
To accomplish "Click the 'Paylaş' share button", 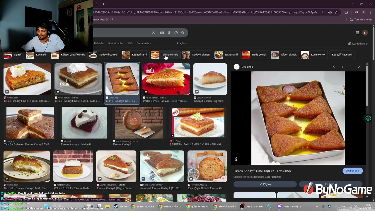I will click(265, 184).
